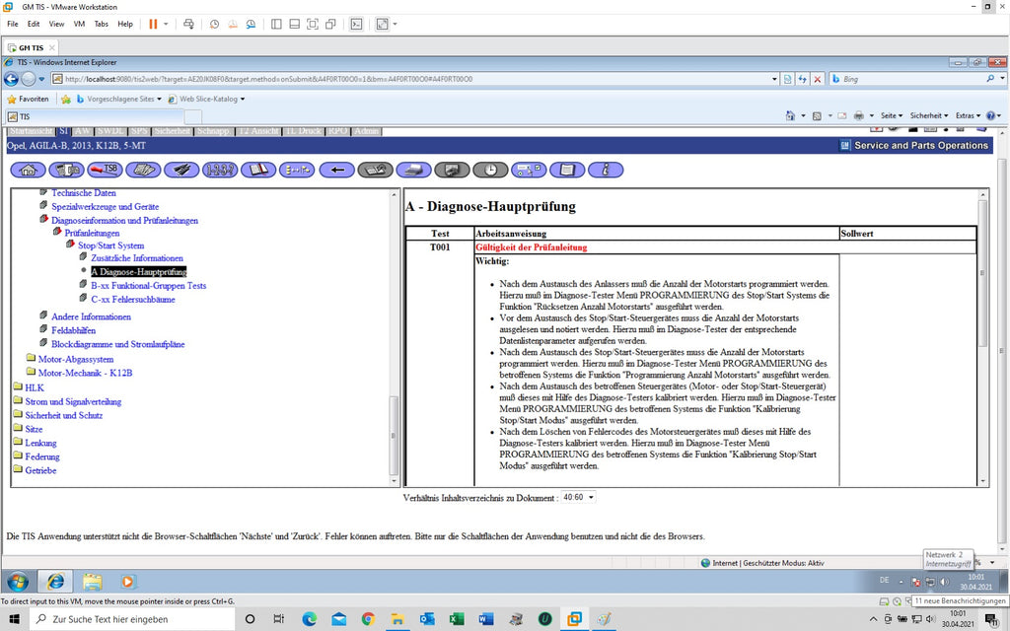Screen dimensions: 1010x631
Task: Click the VMware pause VM button
Action: 153,24
